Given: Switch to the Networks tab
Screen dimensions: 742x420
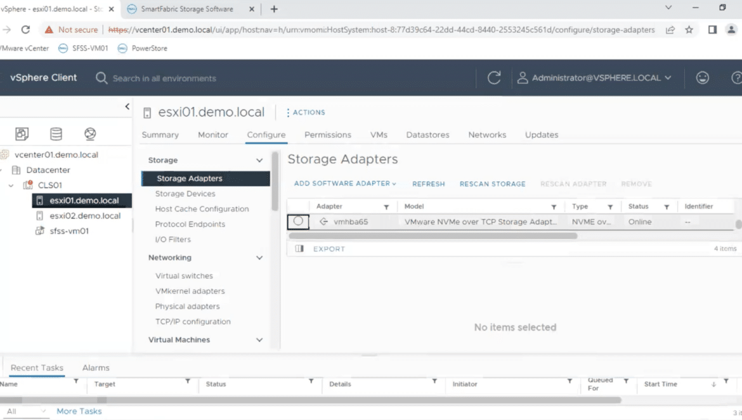Looking at the screenshot, I should click(488, 135).
